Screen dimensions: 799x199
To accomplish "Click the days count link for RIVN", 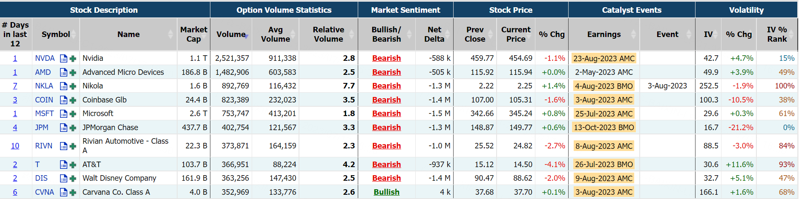I will [15, 146].
